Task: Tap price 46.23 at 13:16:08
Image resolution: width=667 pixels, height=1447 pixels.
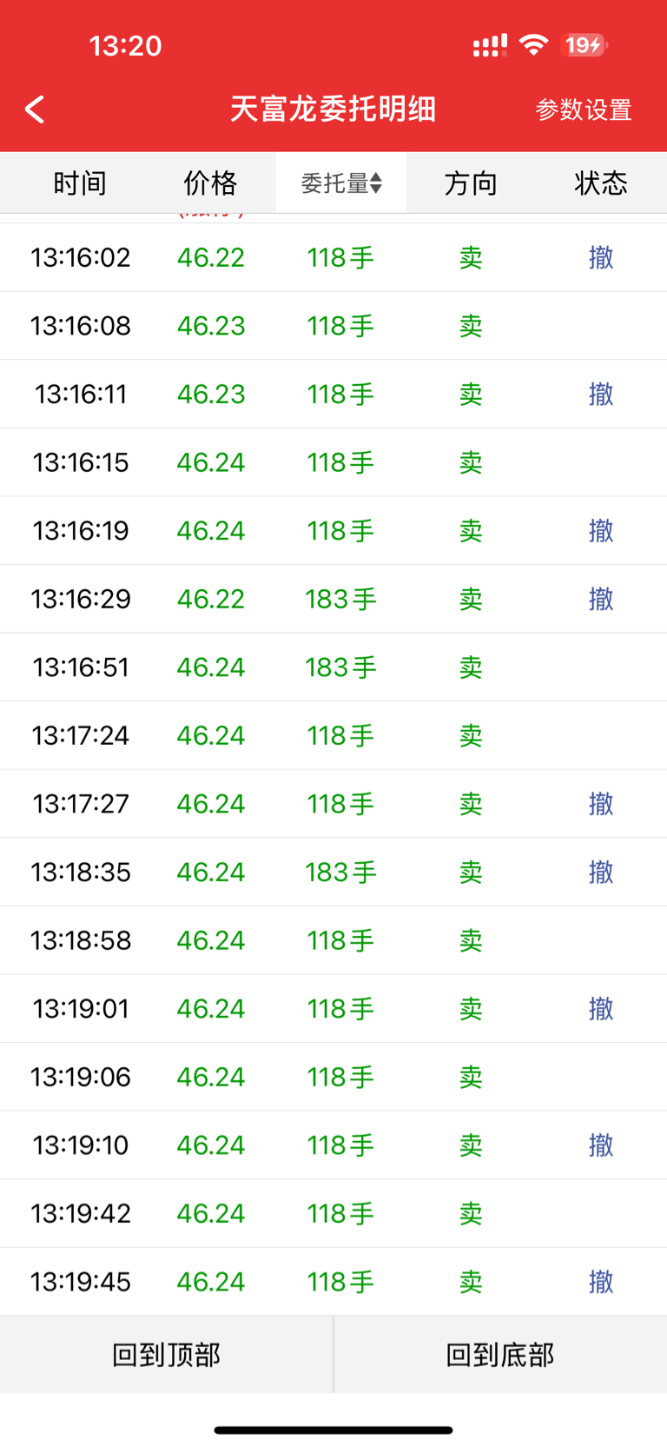Action: coord(211,326)
